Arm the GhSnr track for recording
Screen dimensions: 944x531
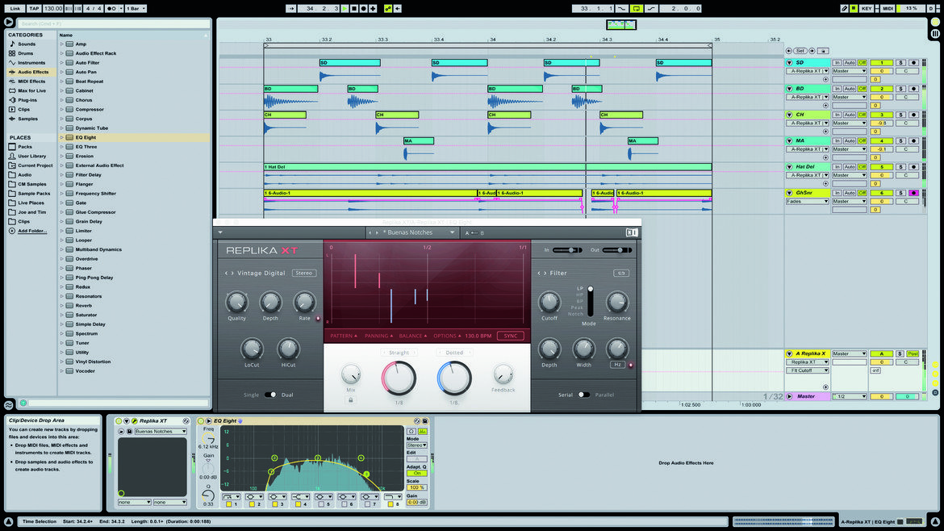pyautogui.click(x=913, y=193)
